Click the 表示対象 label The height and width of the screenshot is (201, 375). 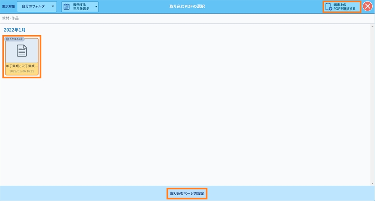[8, 7]
